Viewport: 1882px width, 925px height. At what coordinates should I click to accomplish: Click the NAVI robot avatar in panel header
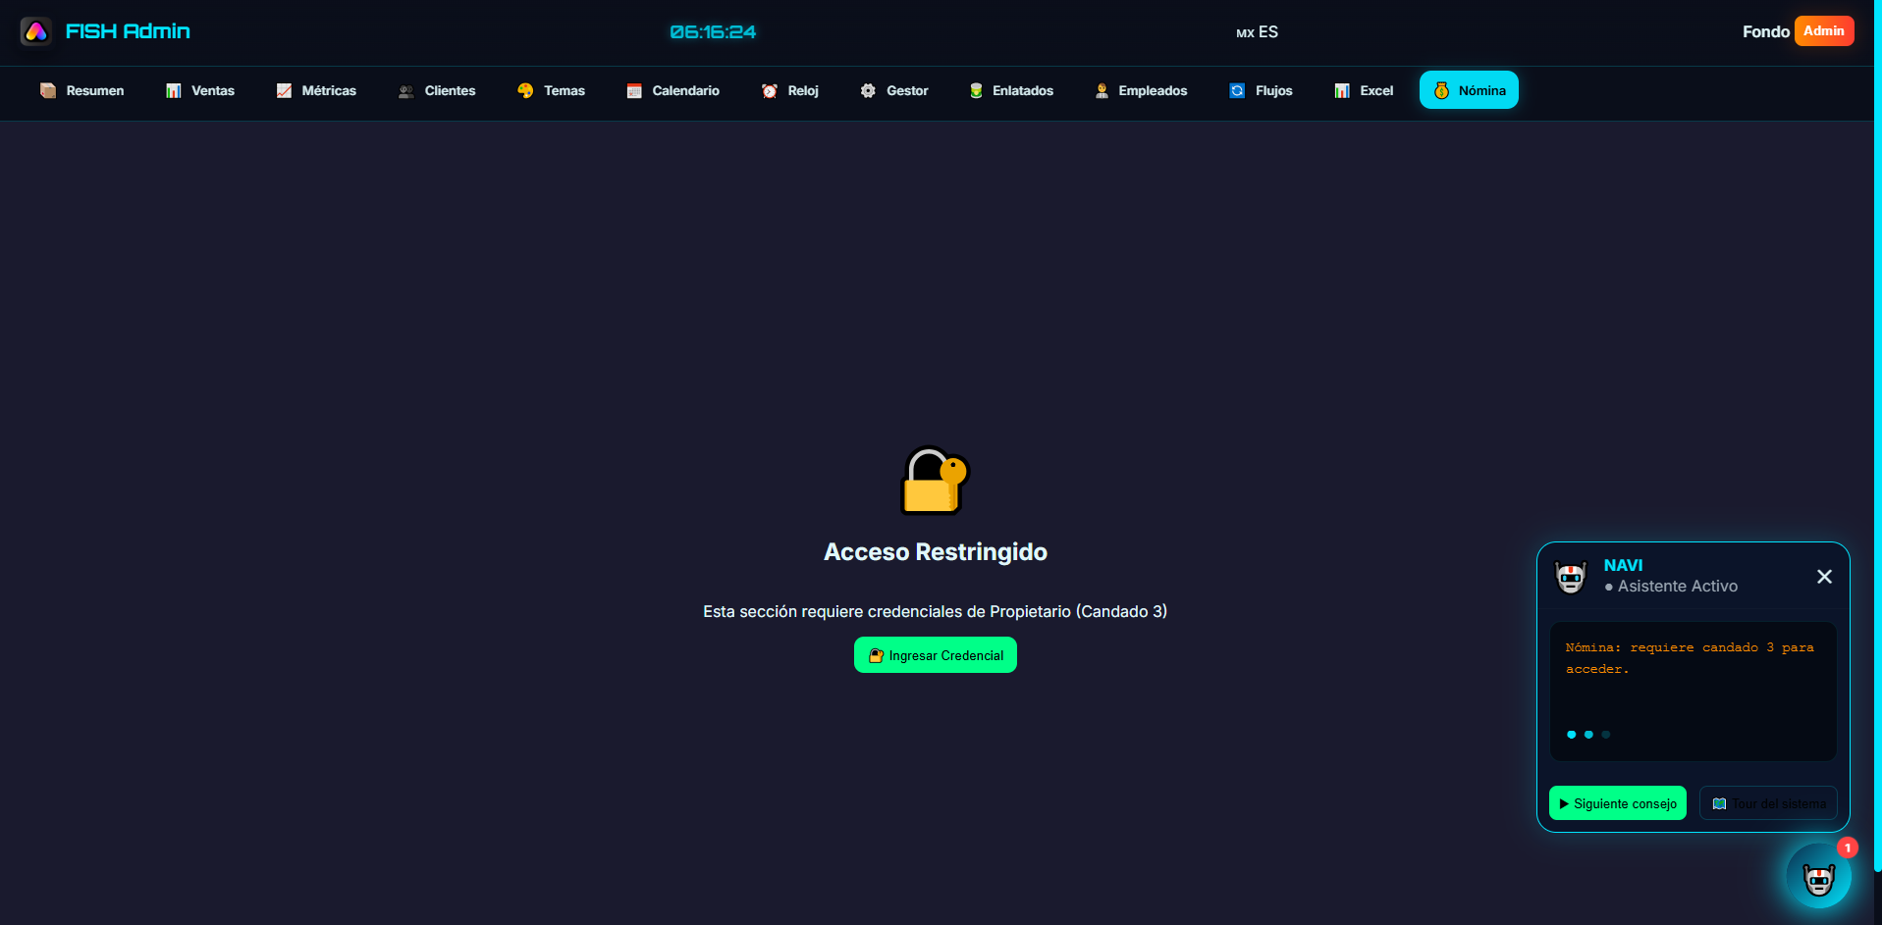click(x=1571, y=577)
